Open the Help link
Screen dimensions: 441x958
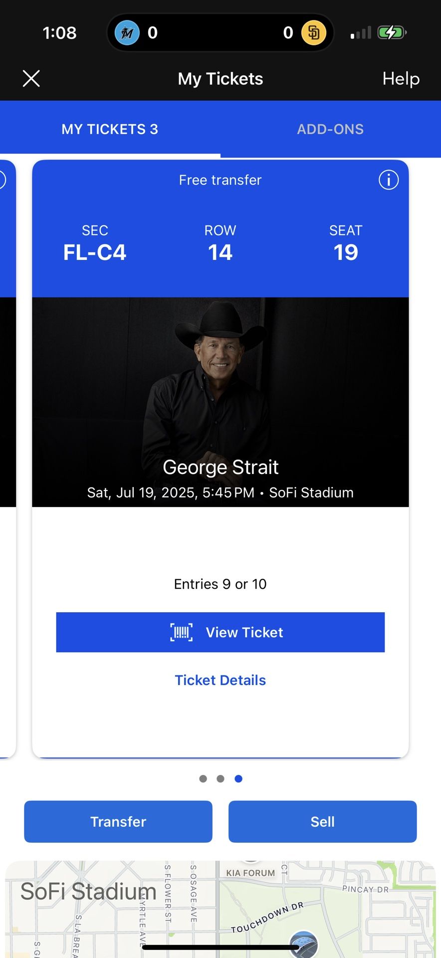point(401,78)
